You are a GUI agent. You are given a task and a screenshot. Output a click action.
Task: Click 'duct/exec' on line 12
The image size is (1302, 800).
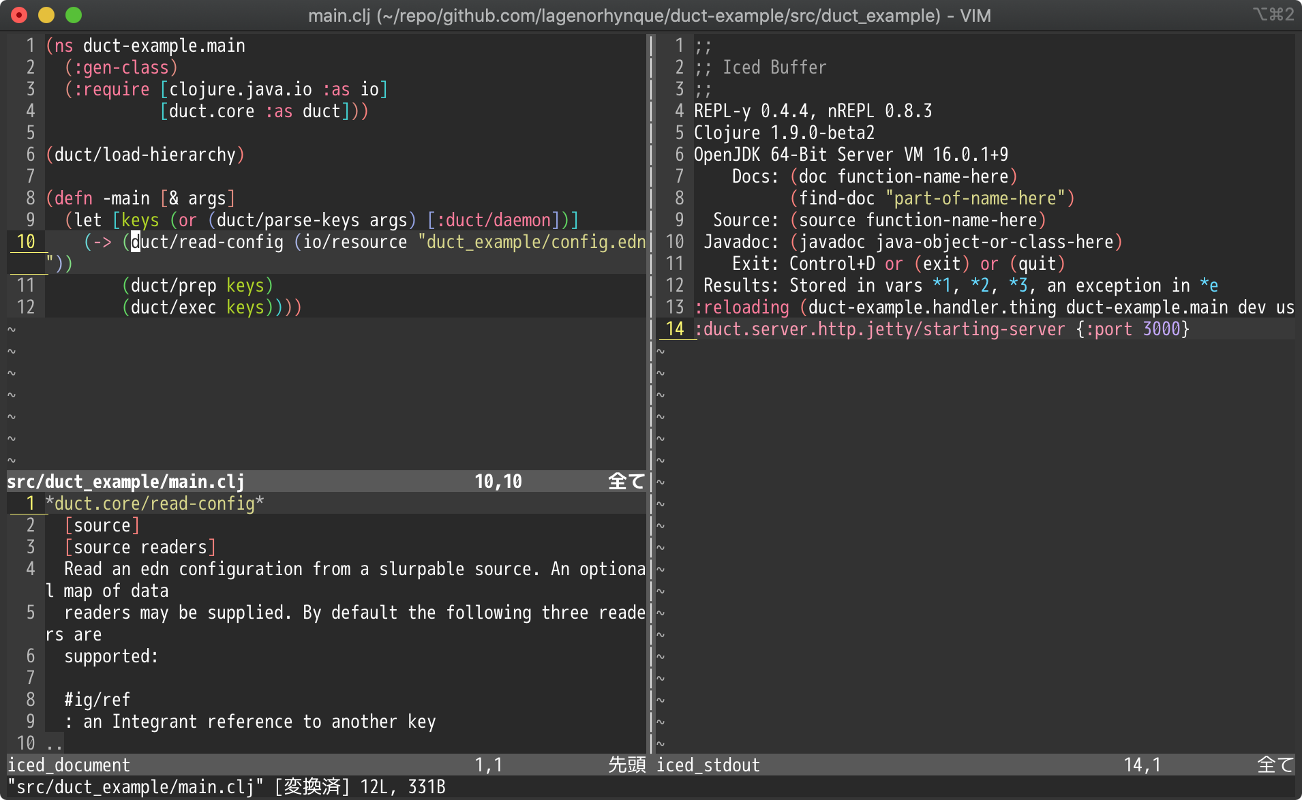[174, 307]
